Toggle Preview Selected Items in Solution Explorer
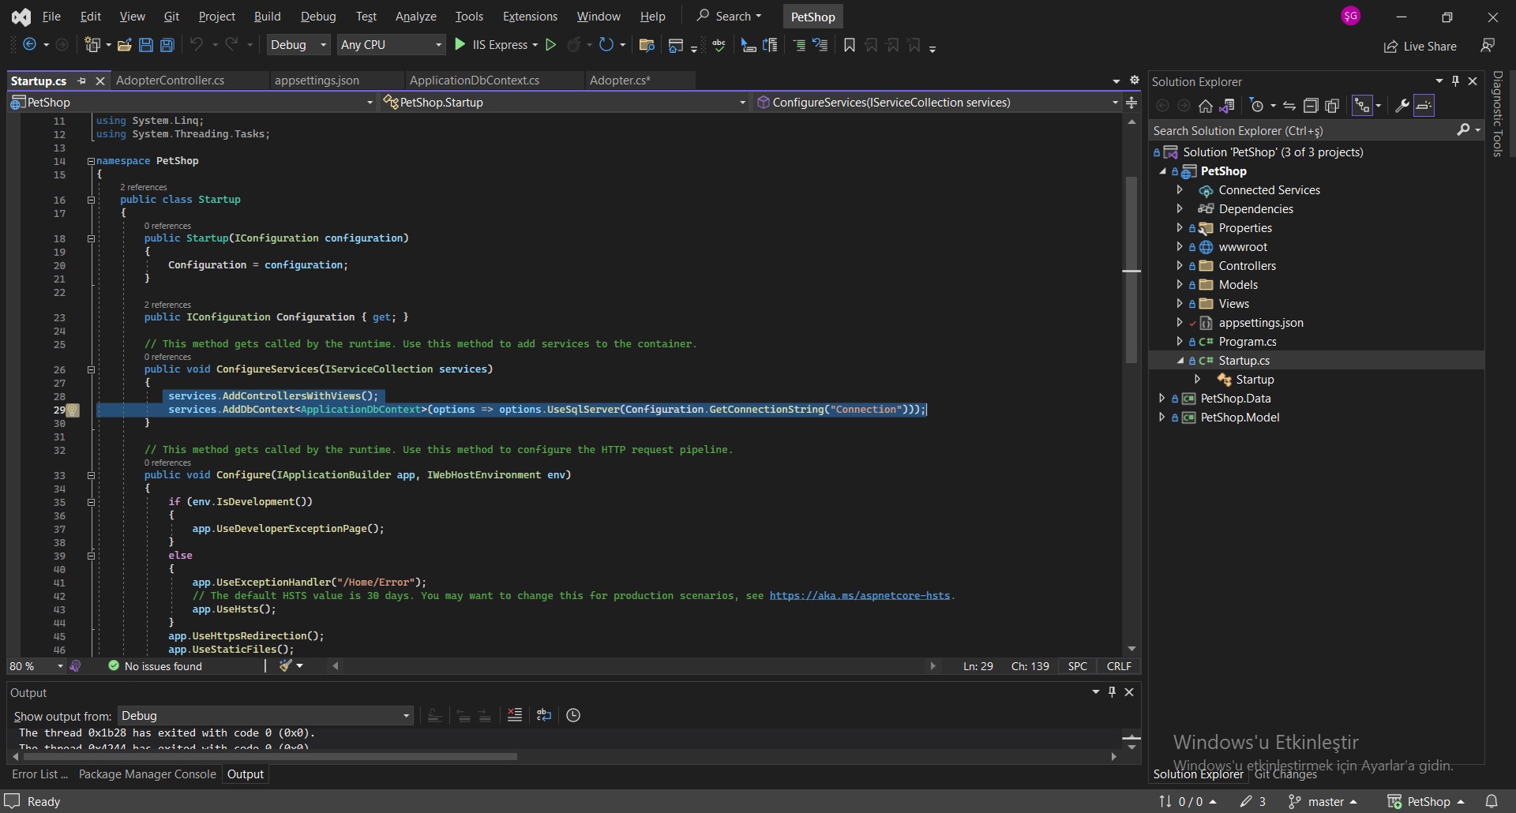Screen dimensions: 1516x813 pyautogui.click(x=1424, y=106)
